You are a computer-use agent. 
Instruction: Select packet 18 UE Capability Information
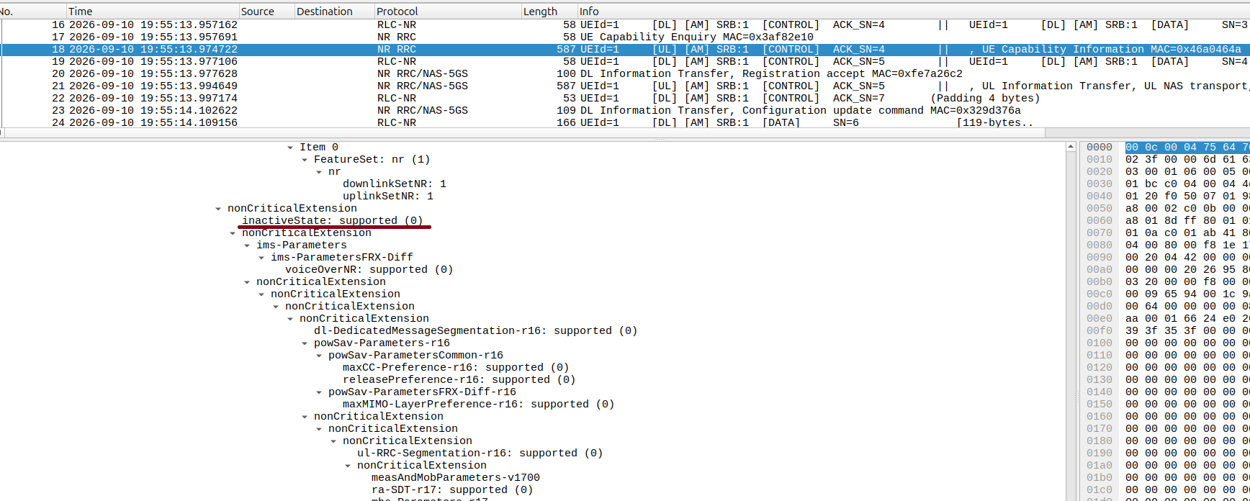tap(625, 50)
